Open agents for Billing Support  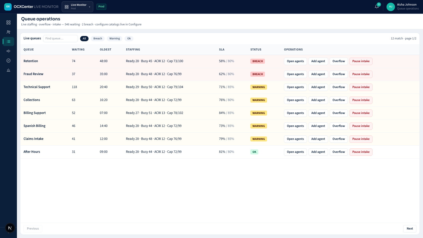click(295, 113)
